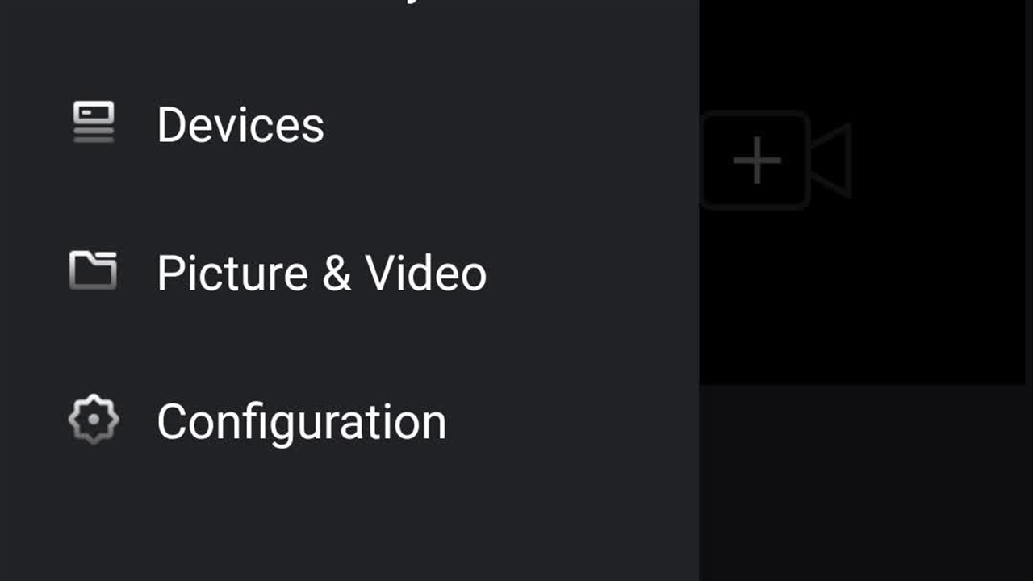The height and width of the screenshot is (581, 1033).
Task: Tap the plus sign in add-camera icon
Action: (x=756, y=161)
